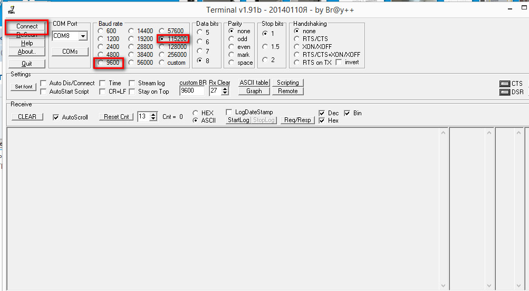Click the Quit button
This screenshot has width=529, height=291.
pyautogui.click(x=27, y=64)
